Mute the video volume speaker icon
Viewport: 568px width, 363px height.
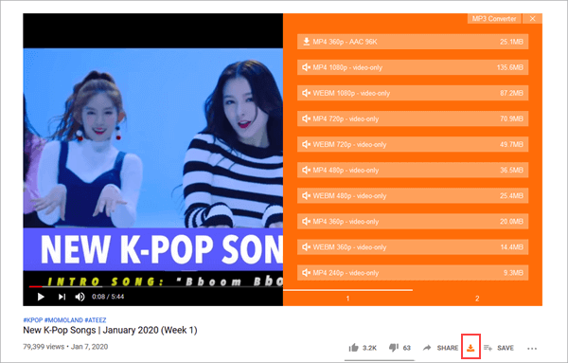tap(80, 297)
